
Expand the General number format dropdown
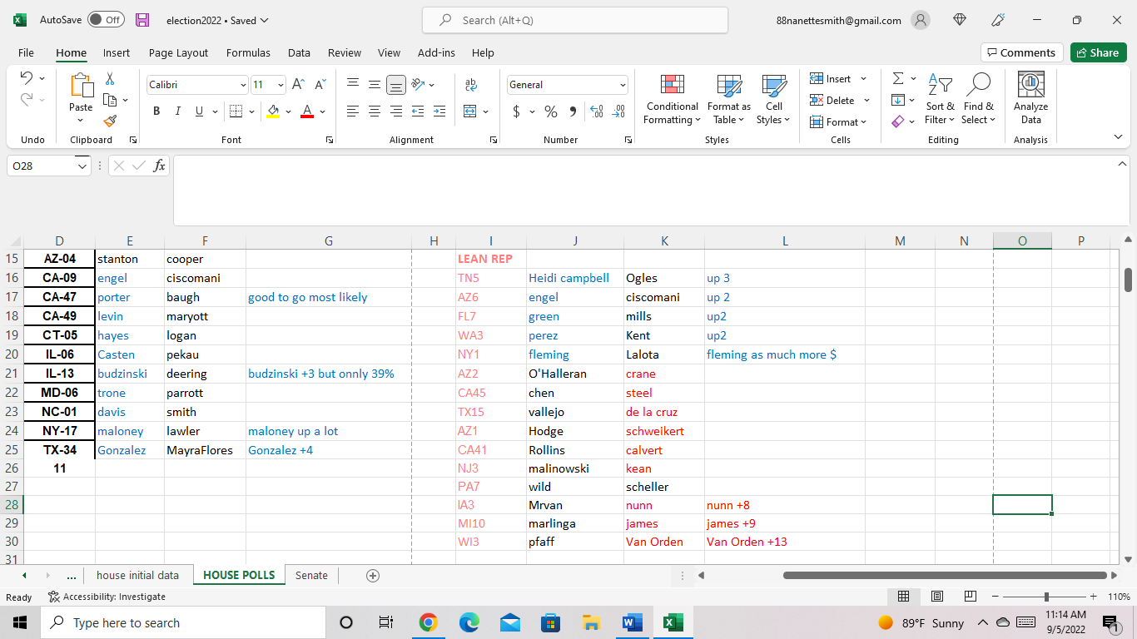click(x=623, y=85)
